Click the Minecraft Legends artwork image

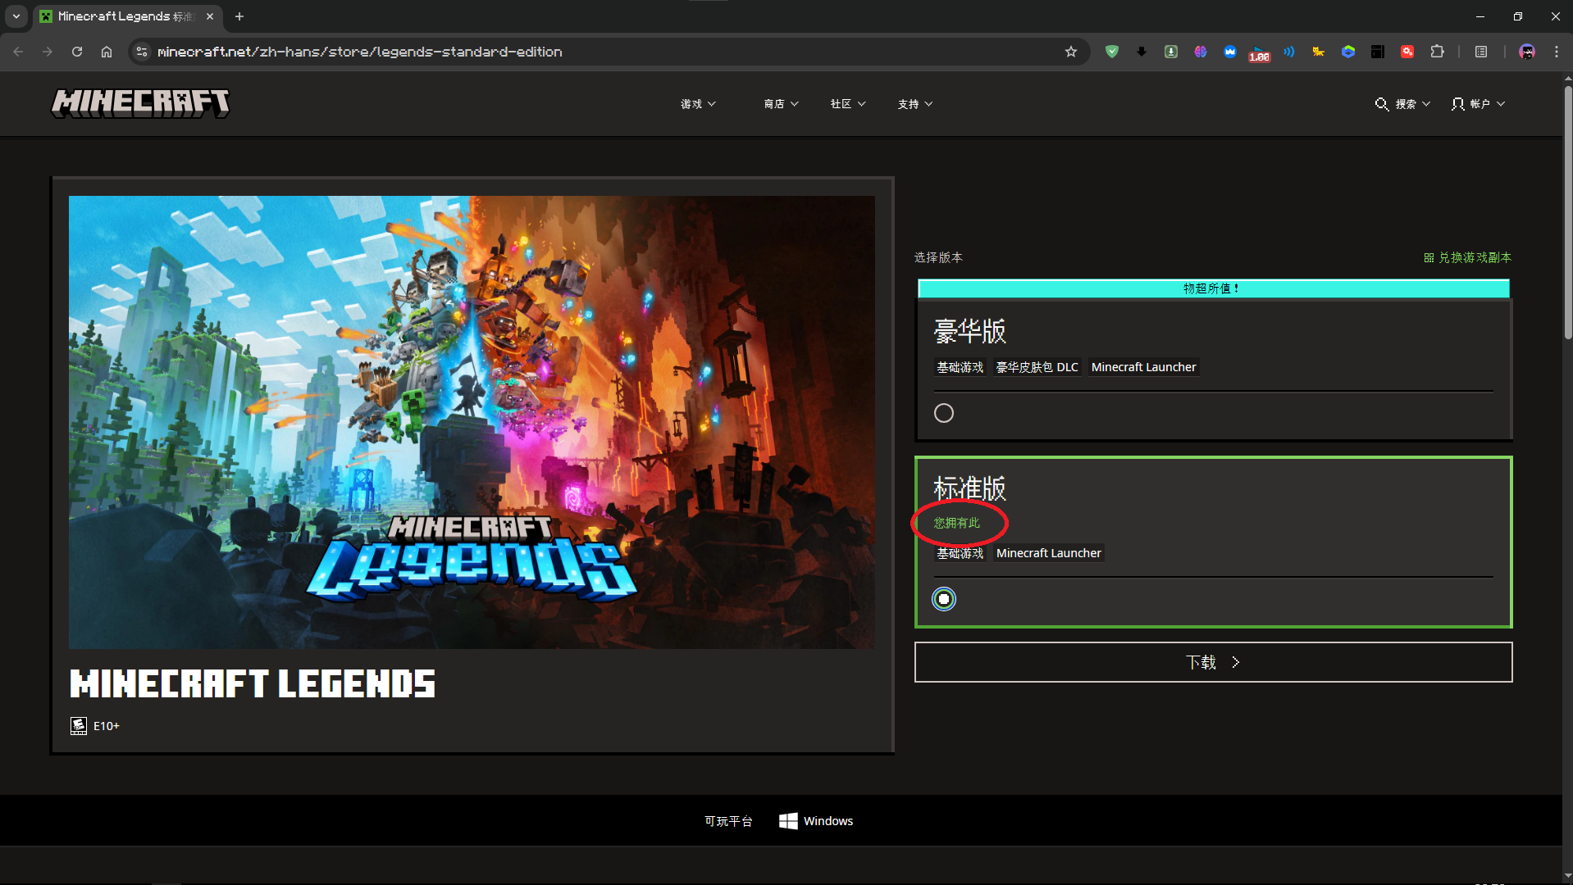coord(472,422)
